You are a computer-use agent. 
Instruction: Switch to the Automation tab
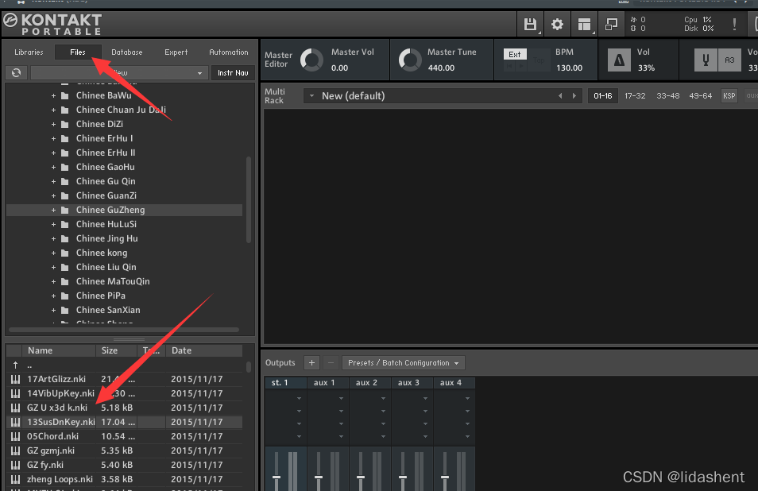(229, 52)
